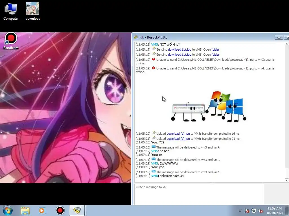Open Windows Explorer from the taskbar

25,210
